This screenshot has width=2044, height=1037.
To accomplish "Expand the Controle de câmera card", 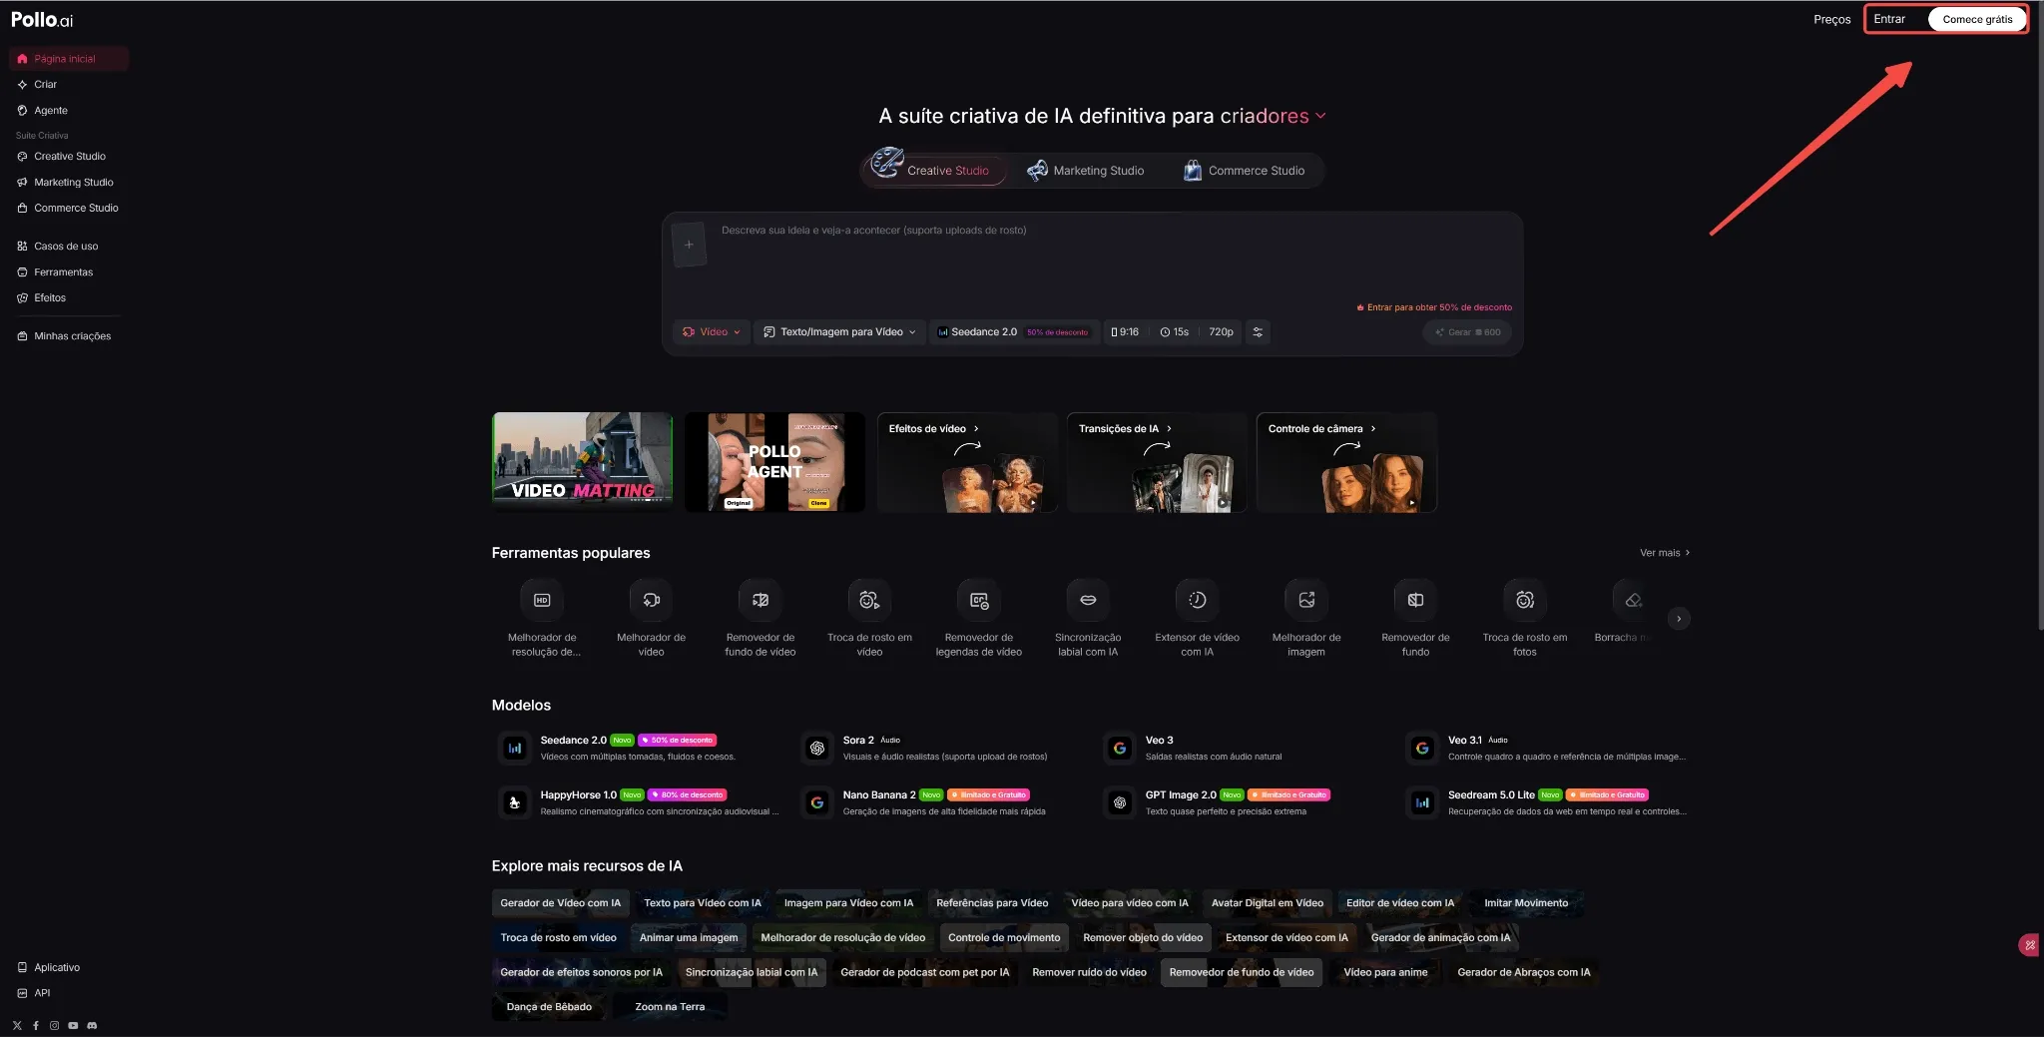I will tap(1346, 462).
